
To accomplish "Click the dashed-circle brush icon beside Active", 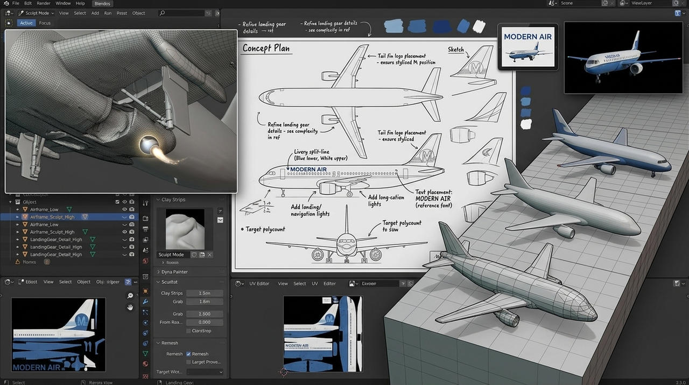I will click(x=9, y=23).
